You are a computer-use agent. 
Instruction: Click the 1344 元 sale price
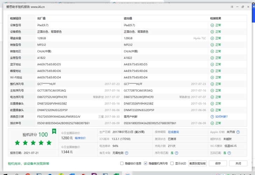point(67,152)
